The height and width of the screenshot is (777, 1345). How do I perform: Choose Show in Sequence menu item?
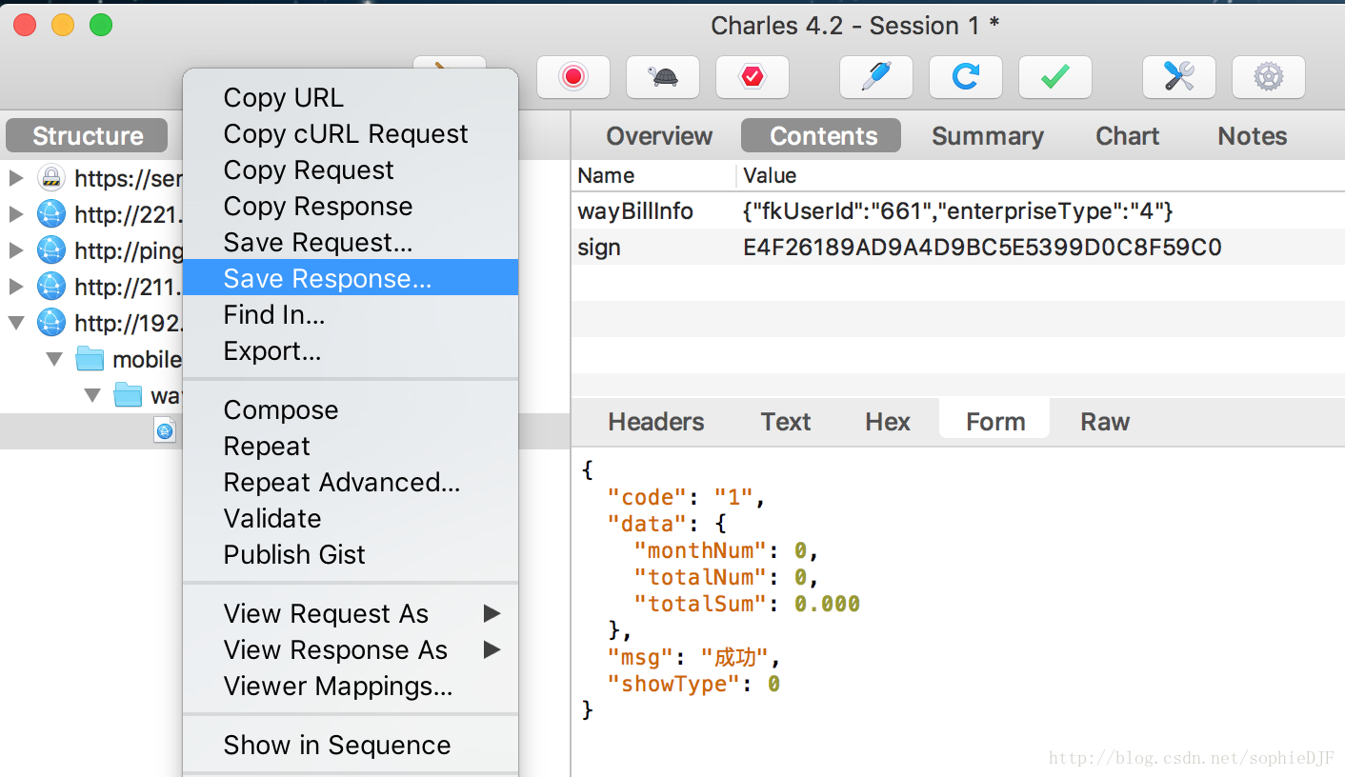(351, 746)
